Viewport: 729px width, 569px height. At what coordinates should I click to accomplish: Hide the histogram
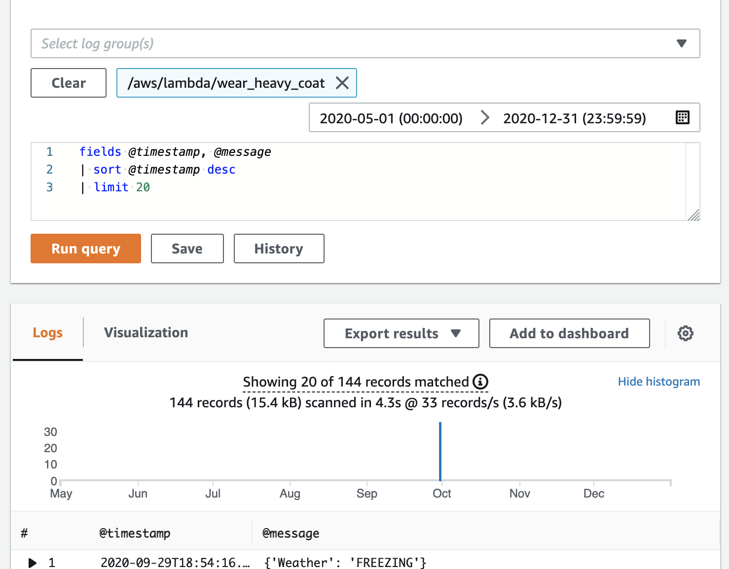658,382
